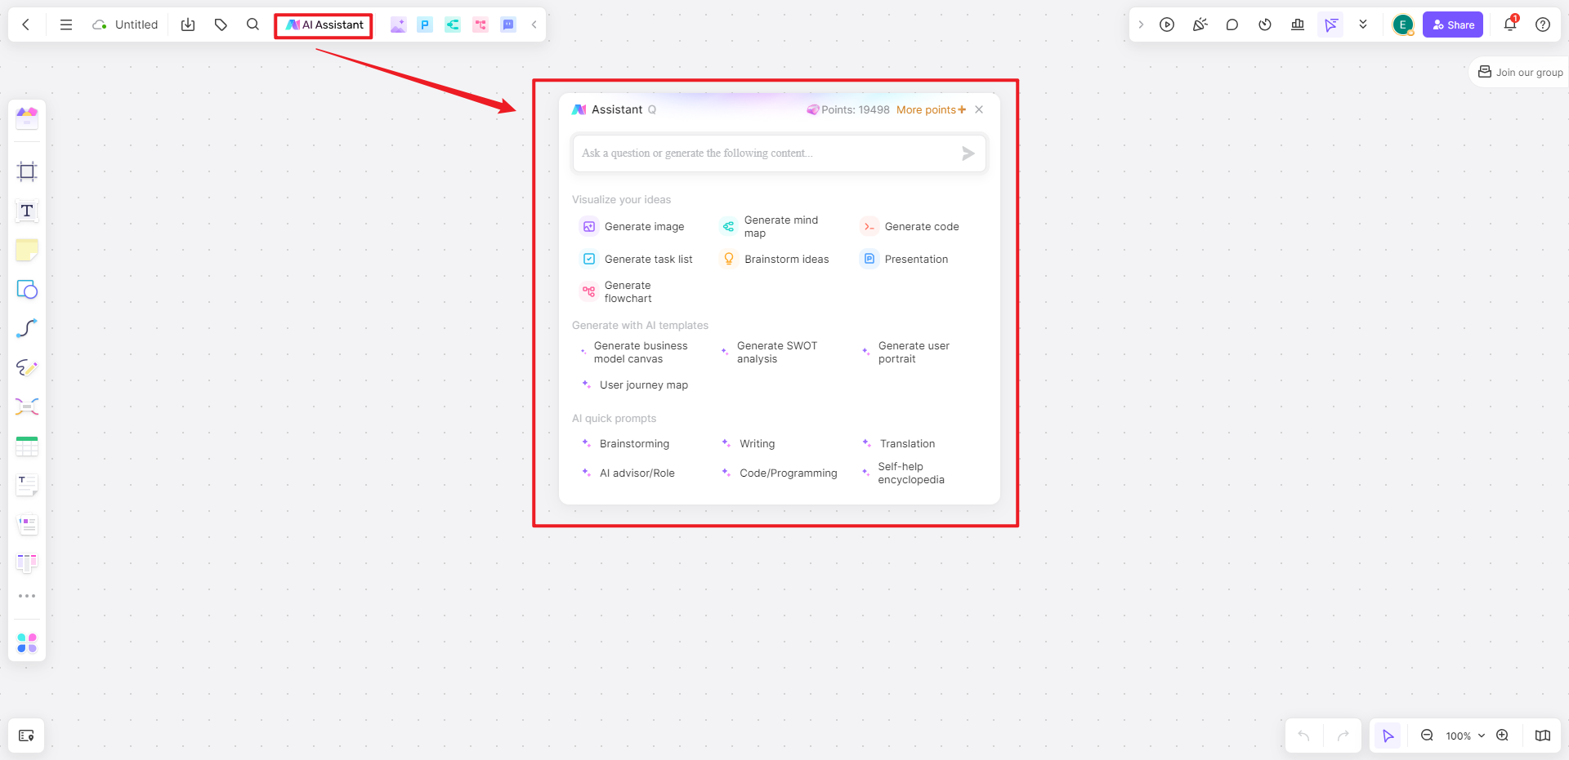Screen dimensions: 1569x760
Task: Expand more options double-chevron in top right
Action: pyautogui.click(x=1363, y=24)
